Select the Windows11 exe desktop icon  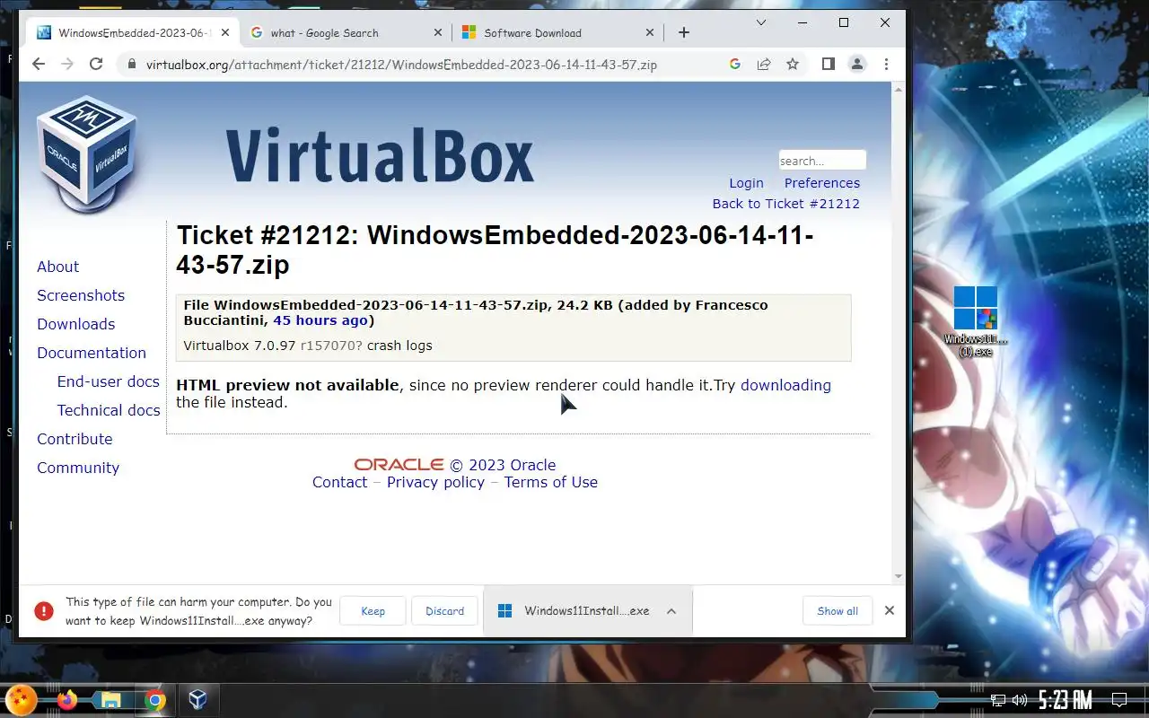pos(976,320)
